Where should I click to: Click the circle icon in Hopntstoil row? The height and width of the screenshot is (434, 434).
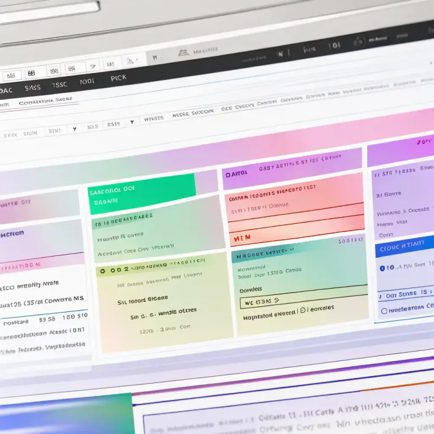tap(303, 310)
